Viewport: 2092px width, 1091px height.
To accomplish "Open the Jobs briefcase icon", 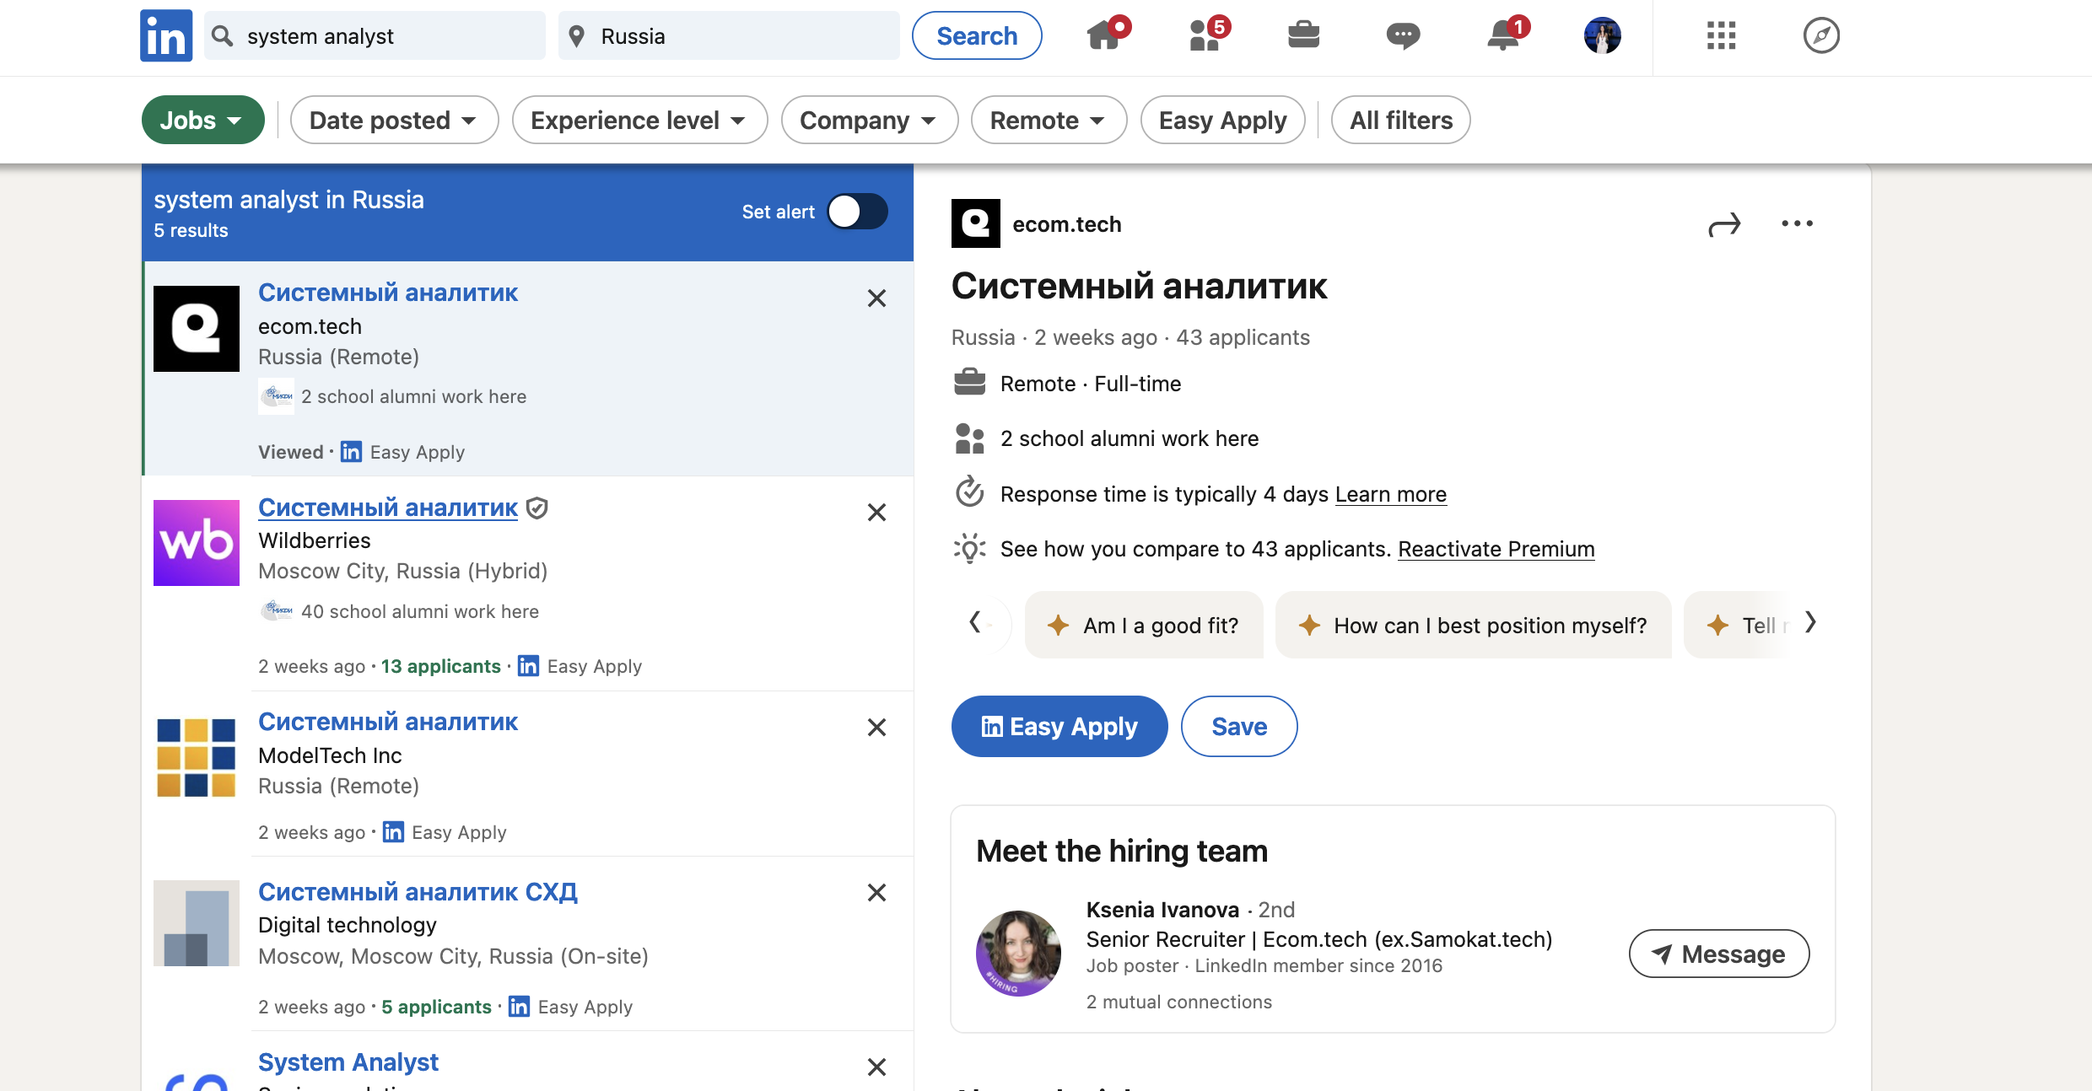I will pyautogui.click(x=1303, y=35).
